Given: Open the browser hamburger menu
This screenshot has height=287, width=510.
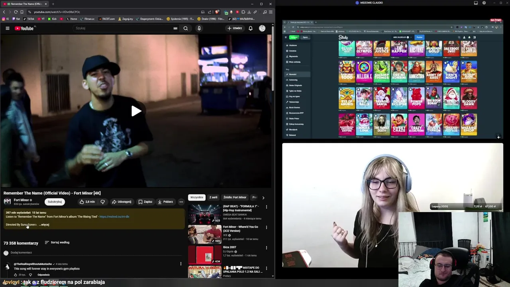Looking at the screenshot, I should 271,12.
